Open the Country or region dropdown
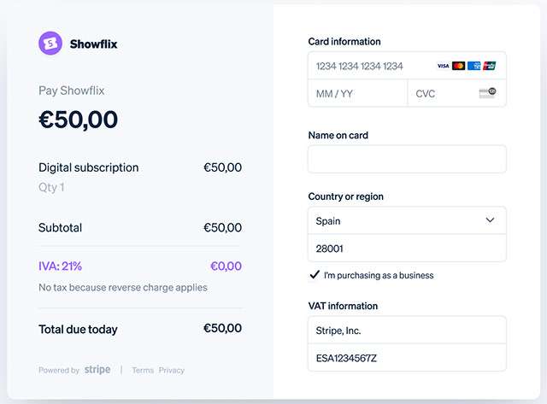This screenshot has width=547, height=404. pos(407,220)
